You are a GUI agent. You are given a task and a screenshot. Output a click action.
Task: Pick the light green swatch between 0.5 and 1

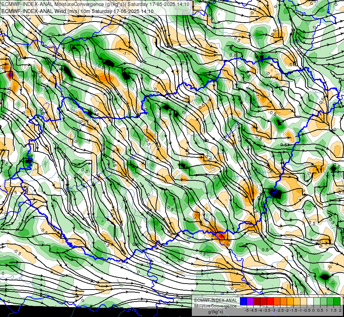click(x=324, y=301)
